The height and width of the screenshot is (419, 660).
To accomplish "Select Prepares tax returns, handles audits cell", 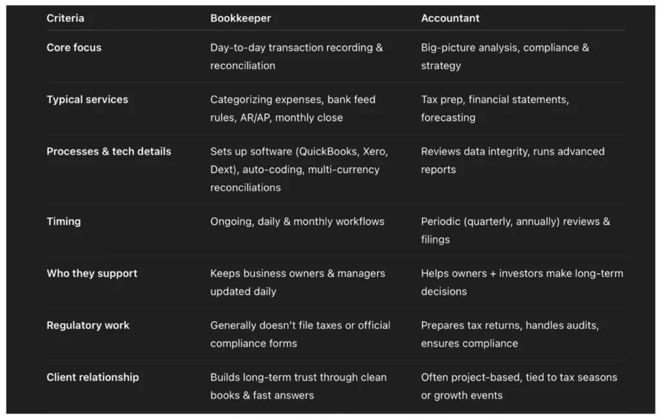I will point(510,335).
